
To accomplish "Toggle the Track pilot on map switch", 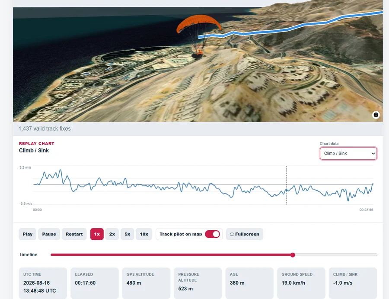I will [212, 234].
